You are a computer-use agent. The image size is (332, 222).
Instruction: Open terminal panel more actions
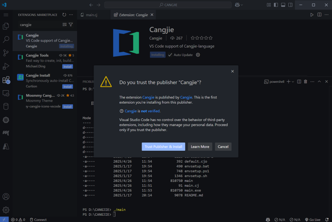click(x=312, y=81)
